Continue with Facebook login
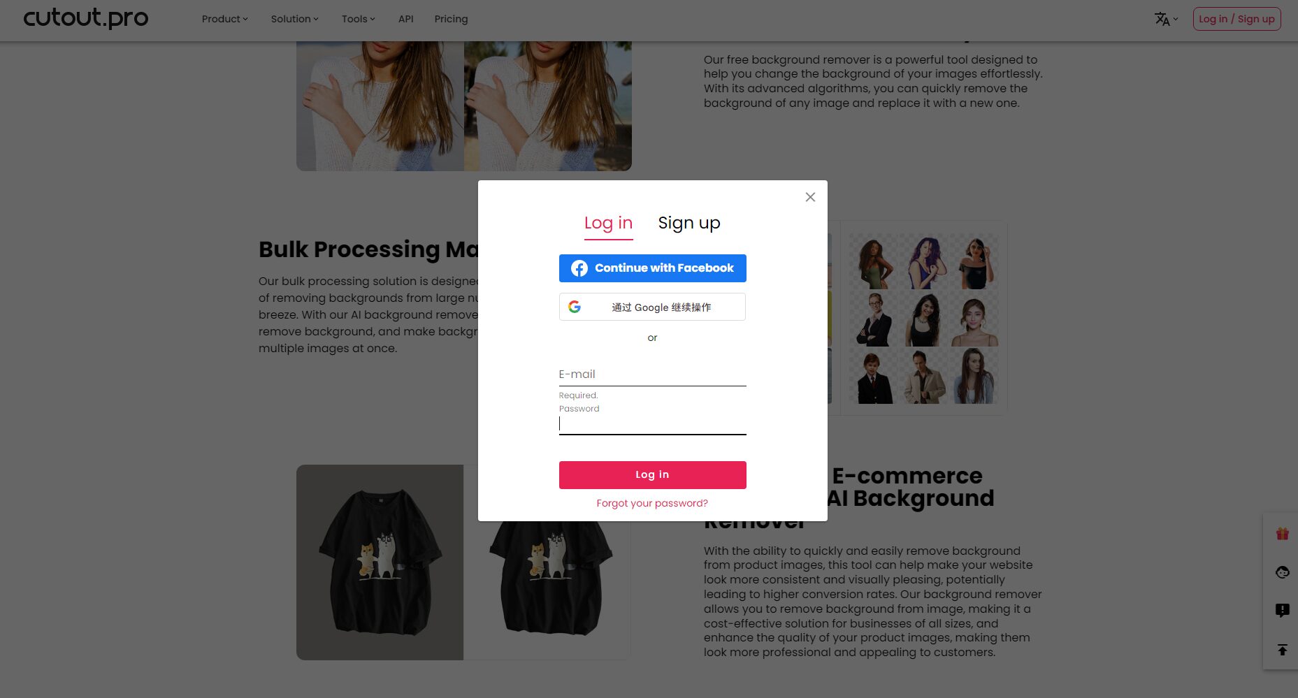 [652, 268]
